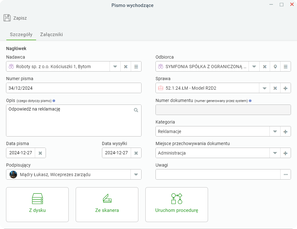Clear the Odbiorca field with X icon
The height and width of the screenshot is (229, 297).
pyautogui.click(x=265, y=67)
